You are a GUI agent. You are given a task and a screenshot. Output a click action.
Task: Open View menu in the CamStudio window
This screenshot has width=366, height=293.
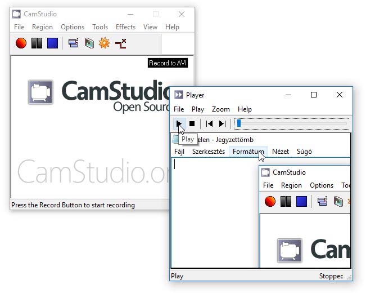point(150,27)
